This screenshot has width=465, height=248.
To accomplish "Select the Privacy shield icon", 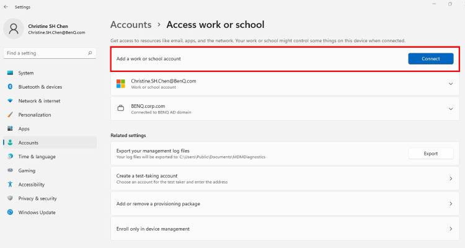I will pyautogui.click(x=10, y=198).
